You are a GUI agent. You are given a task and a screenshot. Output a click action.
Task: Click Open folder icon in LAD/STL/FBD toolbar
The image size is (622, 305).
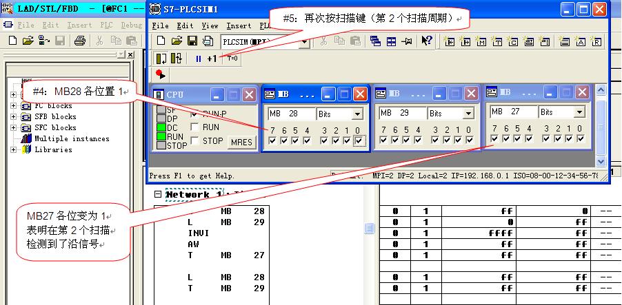[x=28, y=41]
